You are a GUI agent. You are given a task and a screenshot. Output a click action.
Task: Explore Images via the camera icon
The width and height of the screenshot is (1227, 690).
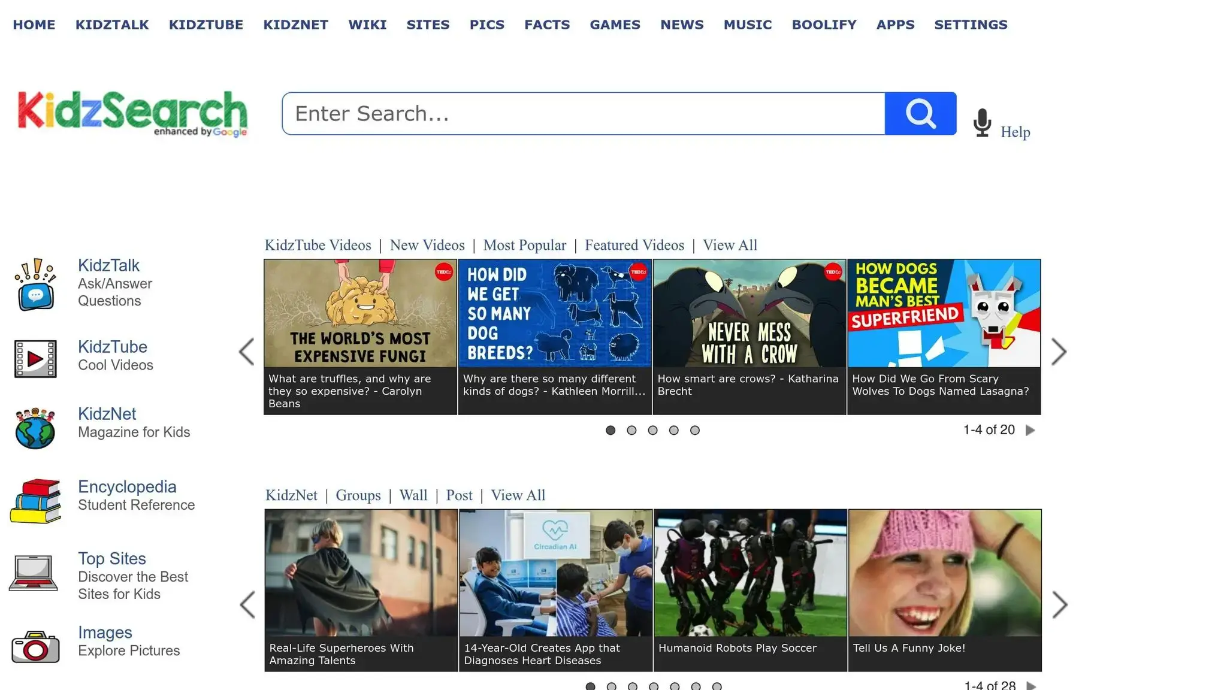35,646
